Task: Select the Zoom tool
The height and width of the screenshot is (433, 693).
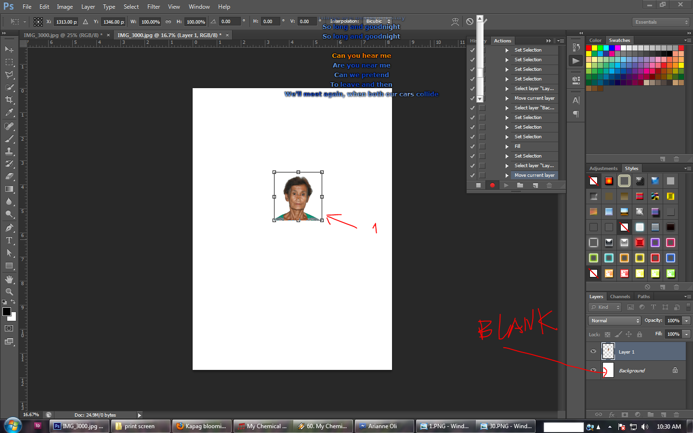Action: [x=10, y=291]
